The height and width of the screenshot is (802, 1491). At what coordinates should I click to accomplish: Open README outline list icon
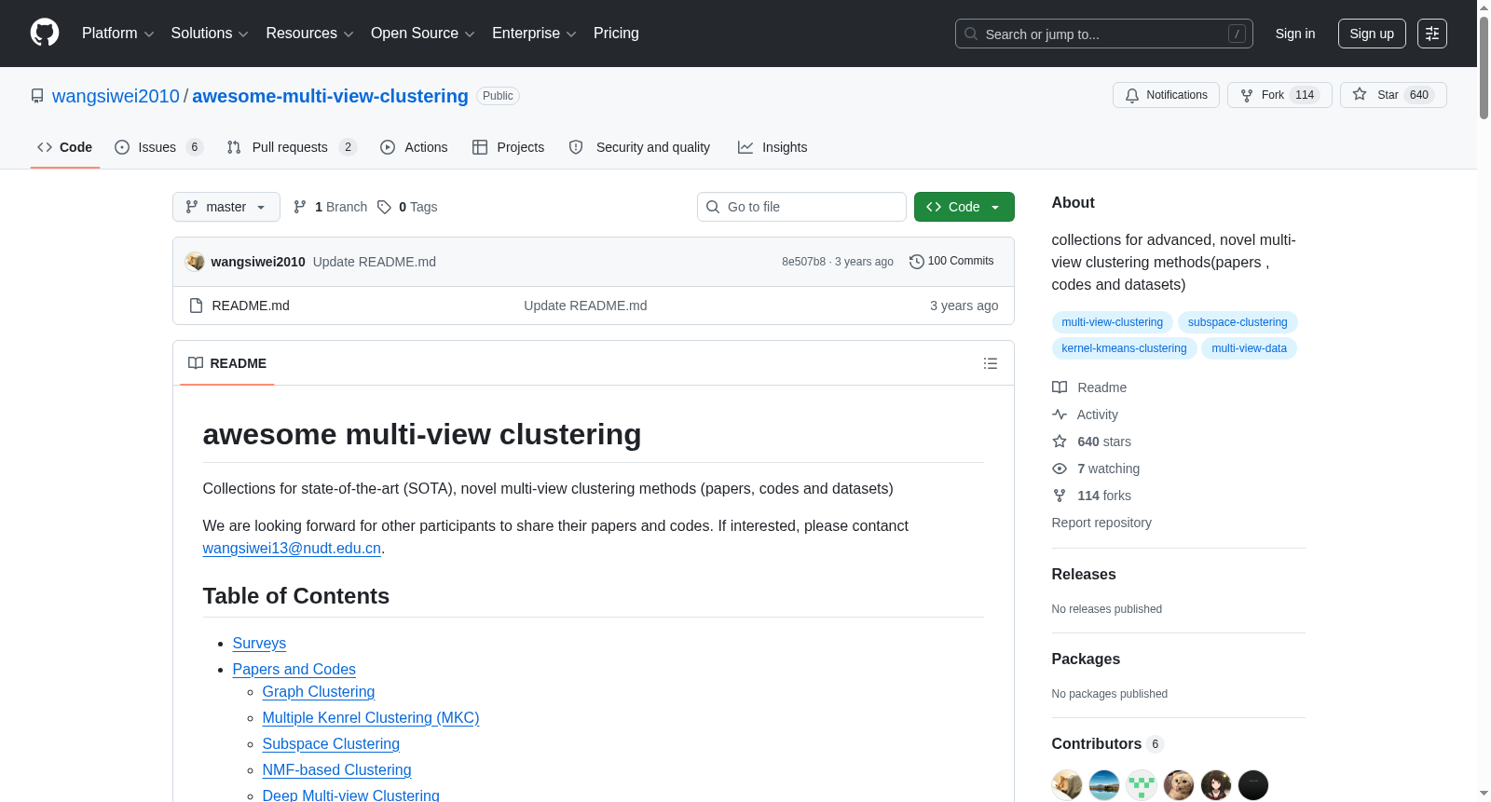[991, 363]
